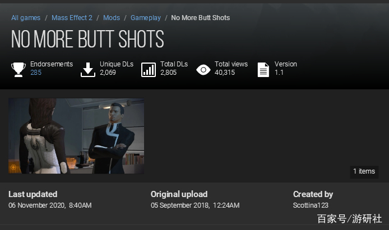Select the Created by heading

[x=313, y=194]
